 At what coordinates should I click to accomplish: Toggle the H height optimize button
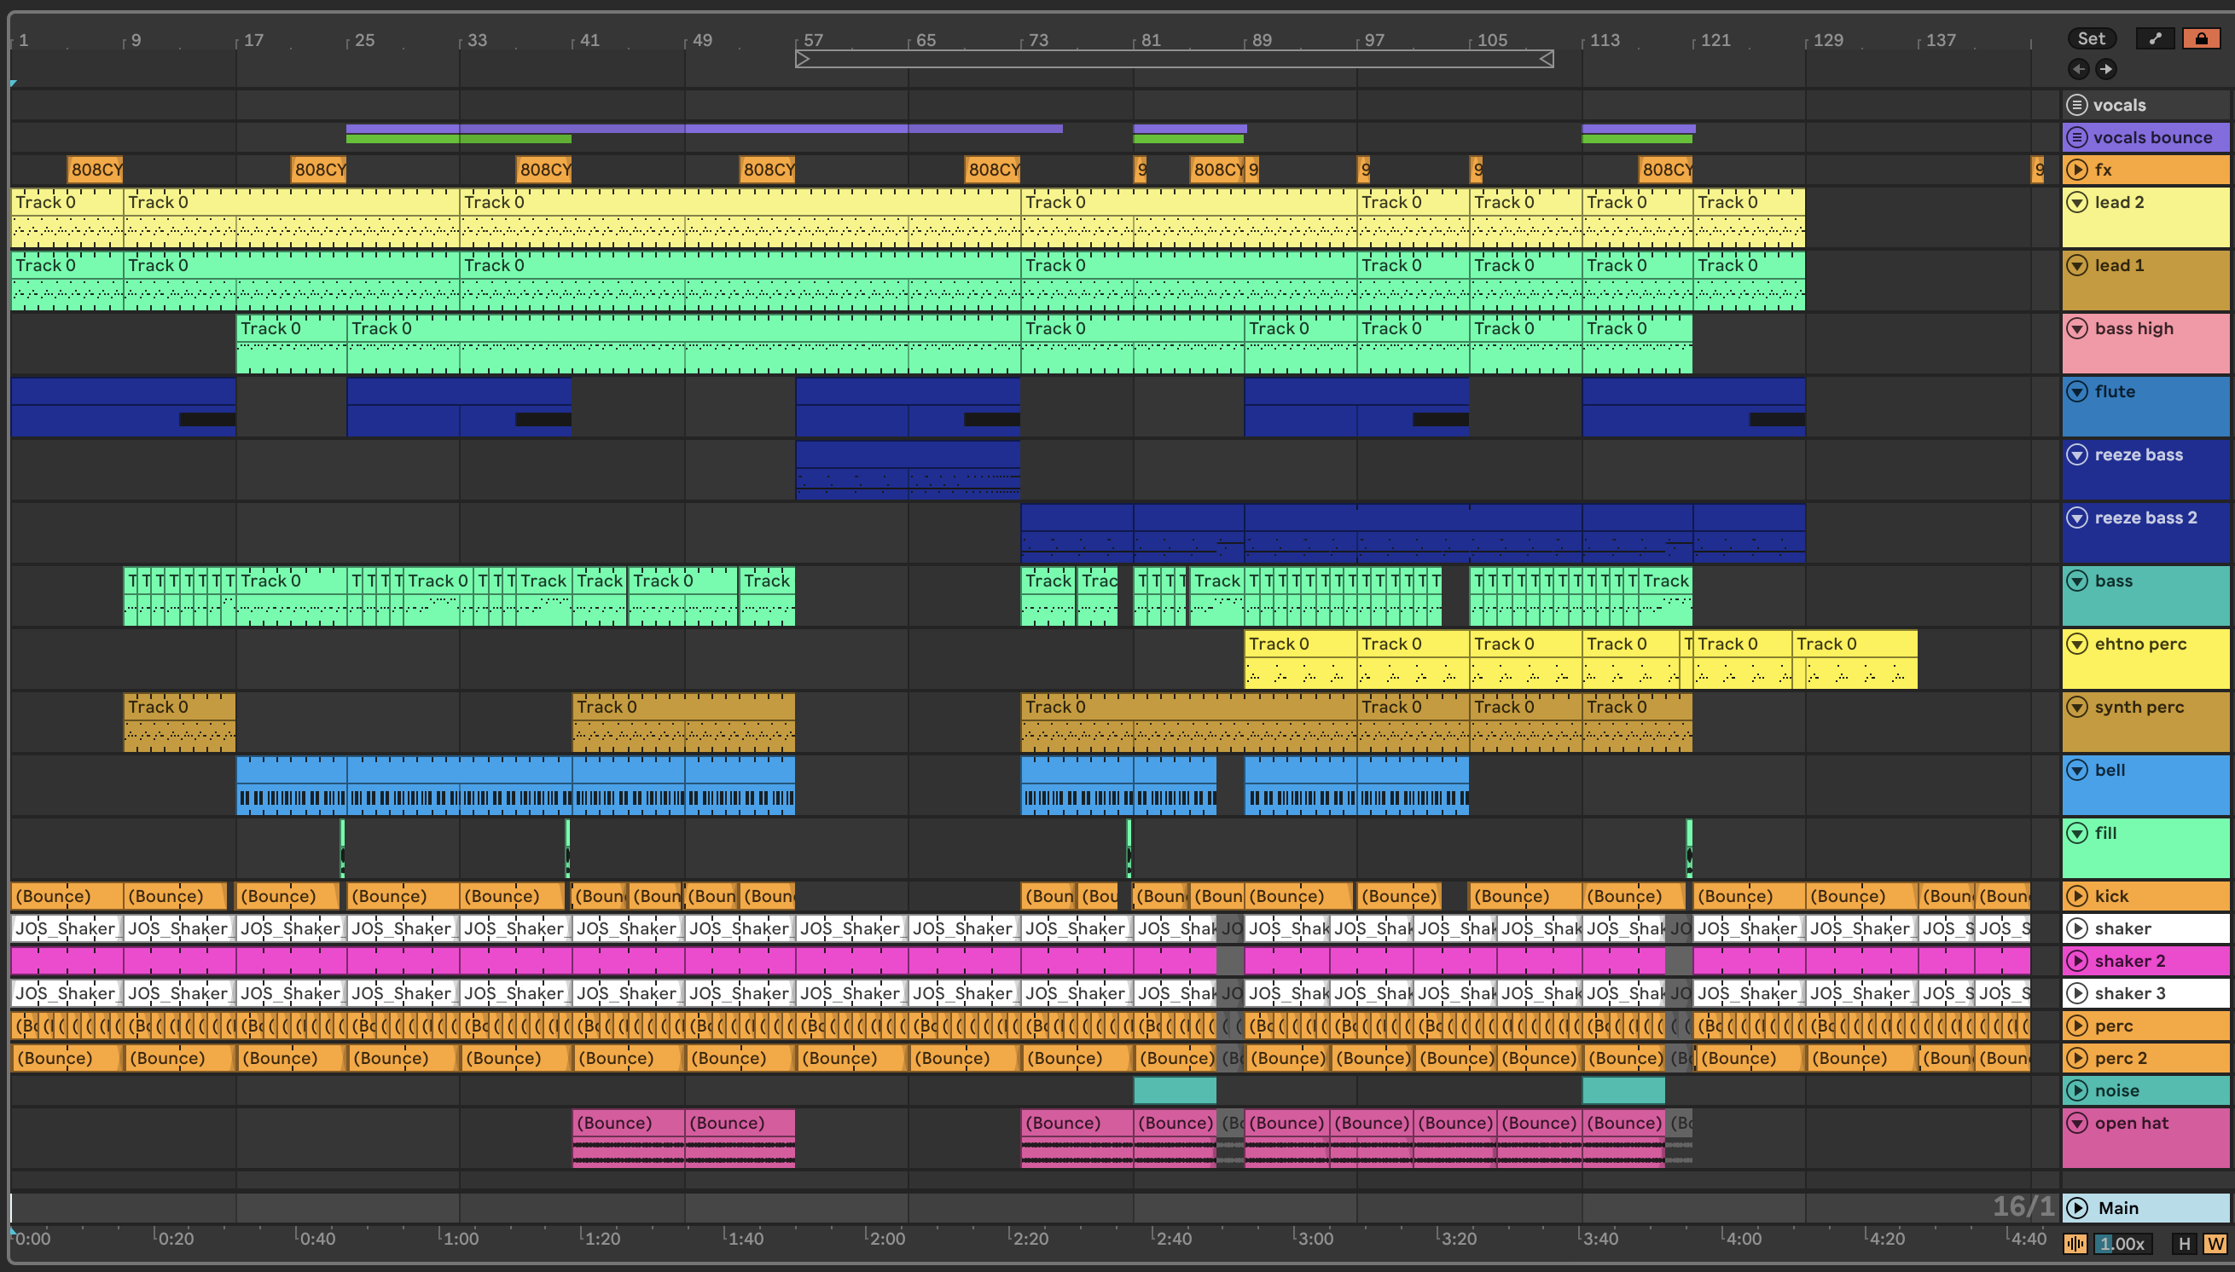[x=2185, y=1244]
